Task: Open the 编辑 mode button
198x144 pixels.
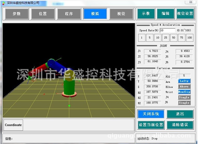Action: (166, 14)
